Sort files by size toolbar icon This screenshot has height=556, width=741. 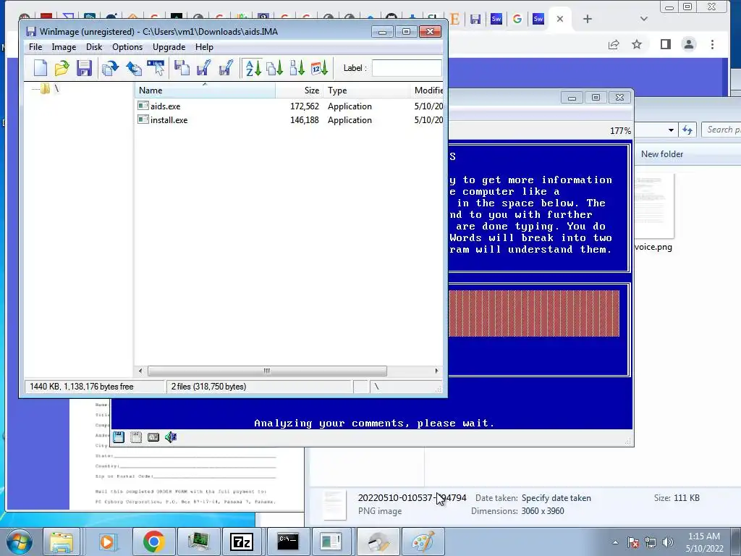(x=297, y=68)
